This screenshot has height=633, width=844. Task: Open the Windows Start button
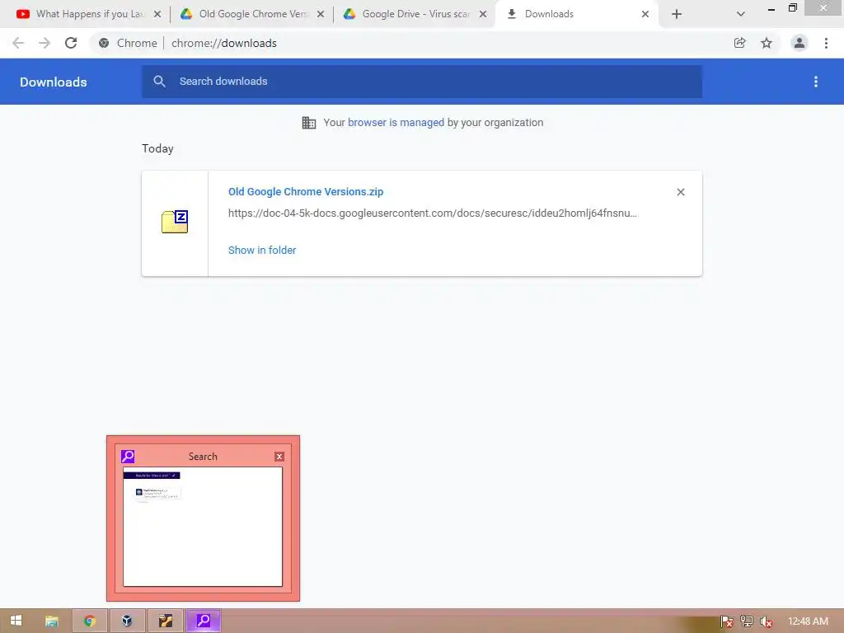(x=16, y=621)
